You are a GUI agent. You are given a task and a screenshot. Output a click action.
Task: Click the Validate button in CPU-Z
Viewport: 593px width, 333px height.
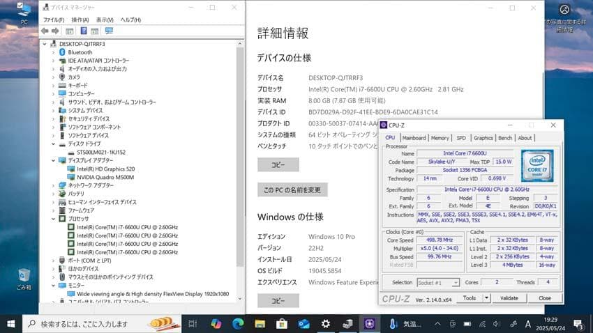[509, 298]
